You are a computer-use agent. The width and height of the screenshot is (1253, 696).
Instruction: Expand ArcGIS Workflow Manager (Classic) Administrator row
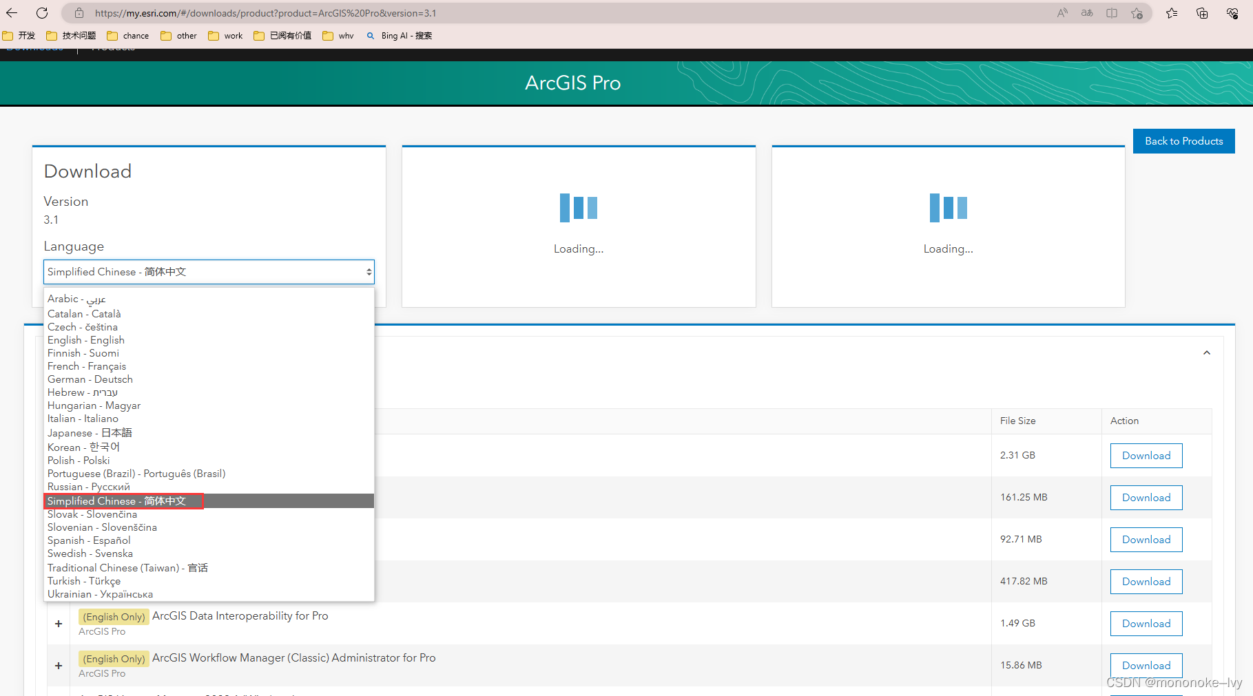(x=59, y=666)
